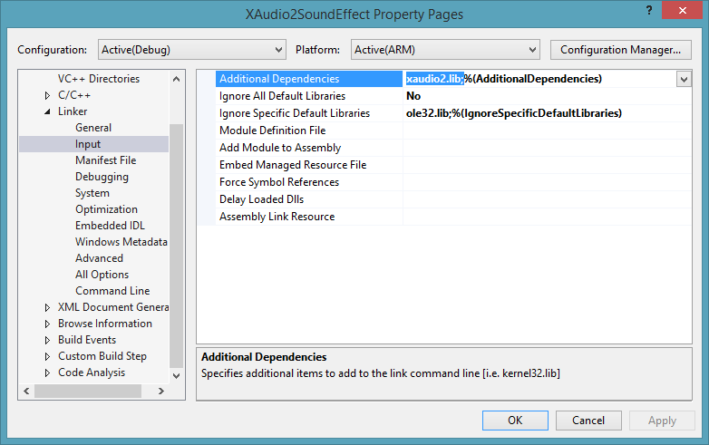This screenshot has height=445, width=709.
Task: Click the help question mark icon
Action: click(649, 11)
